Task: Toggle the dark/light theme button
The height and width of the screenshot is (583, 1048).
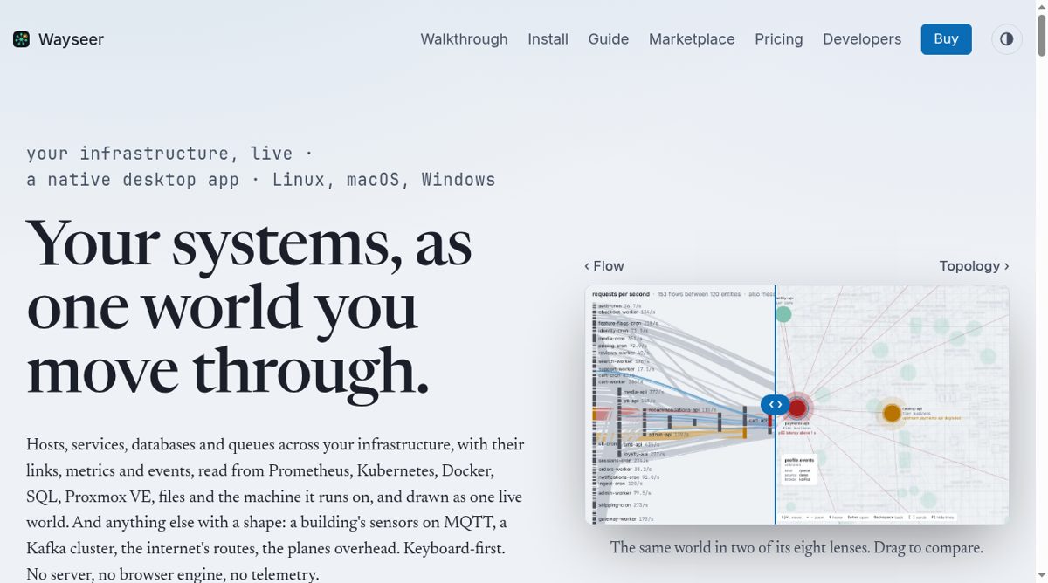Action: (1007, 39)
